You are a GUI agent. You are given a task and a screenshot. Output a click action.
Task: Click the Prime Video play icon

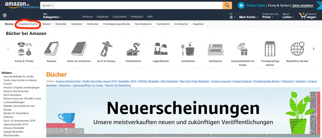(241, 6)
